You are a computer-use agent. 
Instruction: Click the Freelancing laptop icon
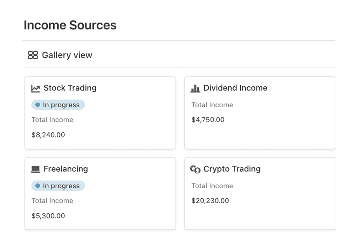click(x=35, y=169)
